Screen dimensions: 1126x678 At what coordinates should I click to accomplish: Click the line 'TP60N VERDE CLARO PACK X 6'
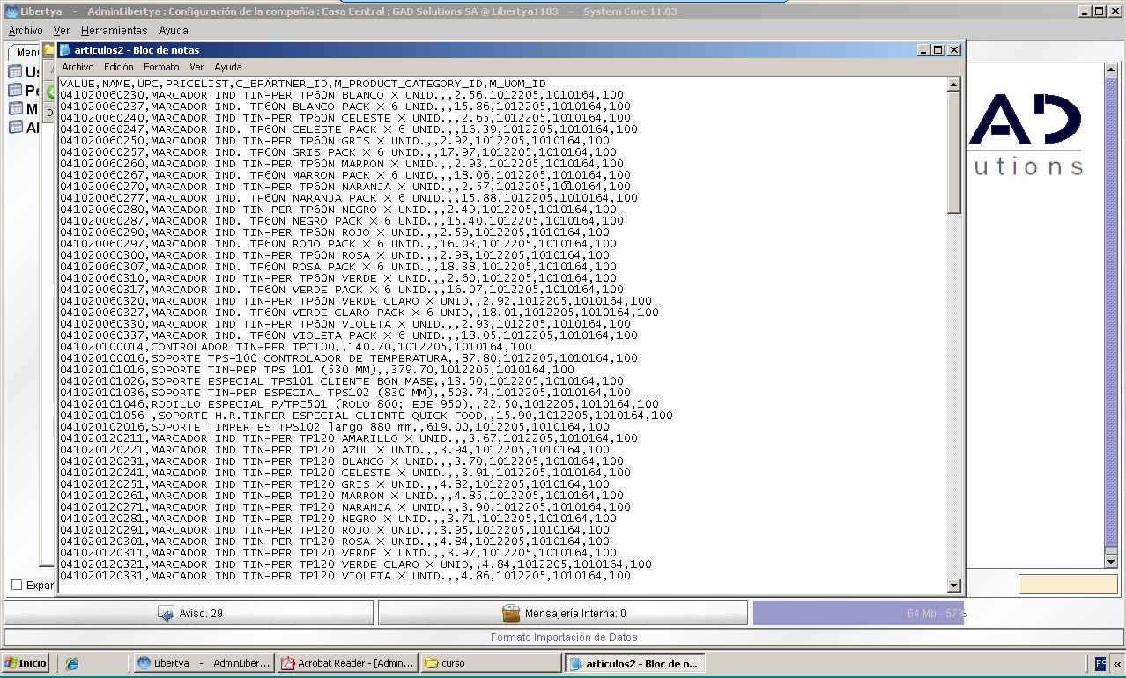[359, 313]
